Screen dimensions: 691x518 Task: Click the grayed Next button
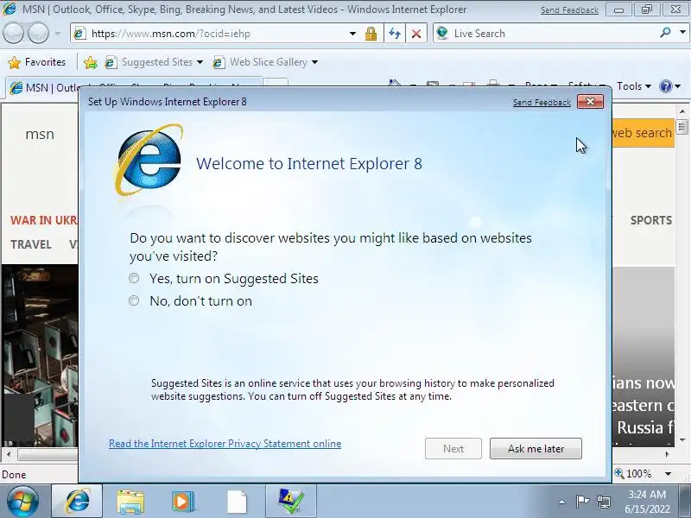(453, 448)
